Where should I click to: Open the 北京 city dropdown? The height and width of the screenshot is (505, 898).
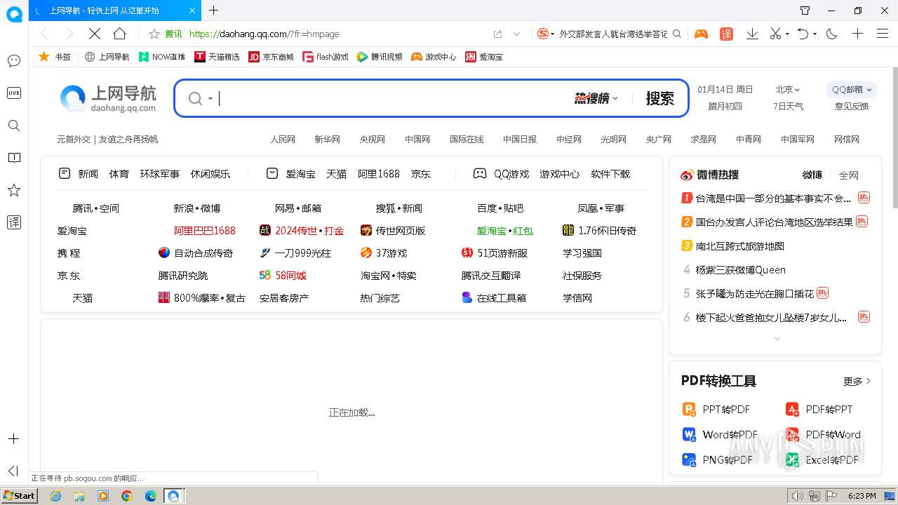tap(787, 90)
